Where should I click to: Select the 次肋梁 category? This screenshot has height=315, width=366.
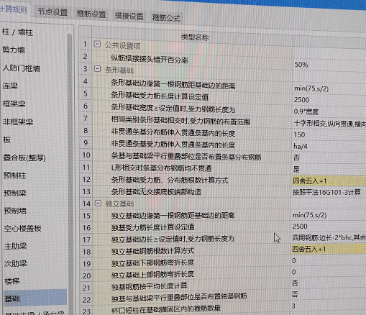click(x=16, y=264)
